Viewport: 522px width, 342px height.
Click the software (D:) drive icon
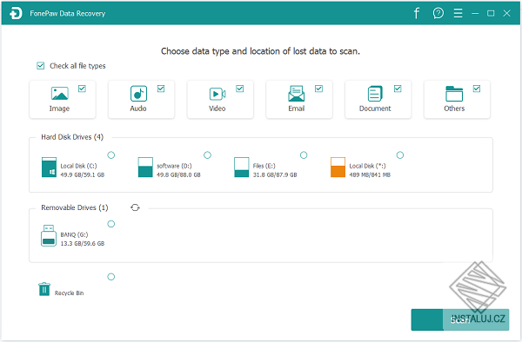click(x=145, y=167)
